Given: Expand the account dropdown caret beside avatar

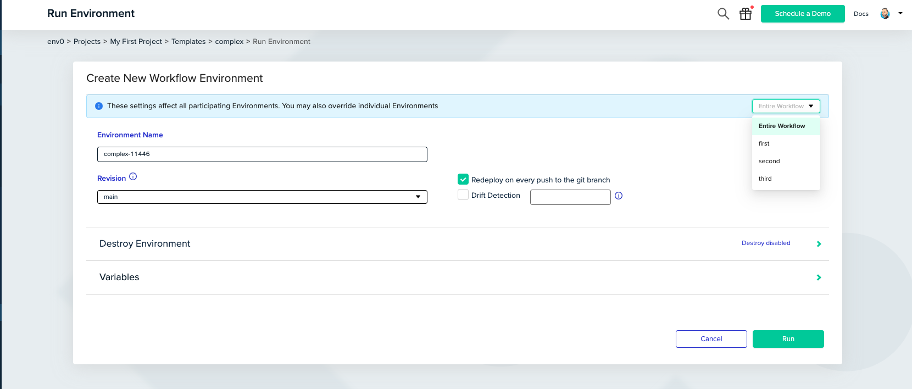Looking at the screenshot, I should 900,13.
